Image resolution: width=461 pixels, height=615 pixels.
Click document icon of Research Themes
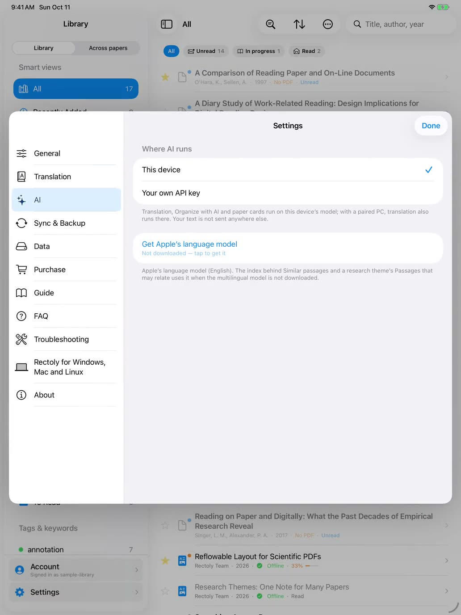pyautogui.click(x=182, y=591)
